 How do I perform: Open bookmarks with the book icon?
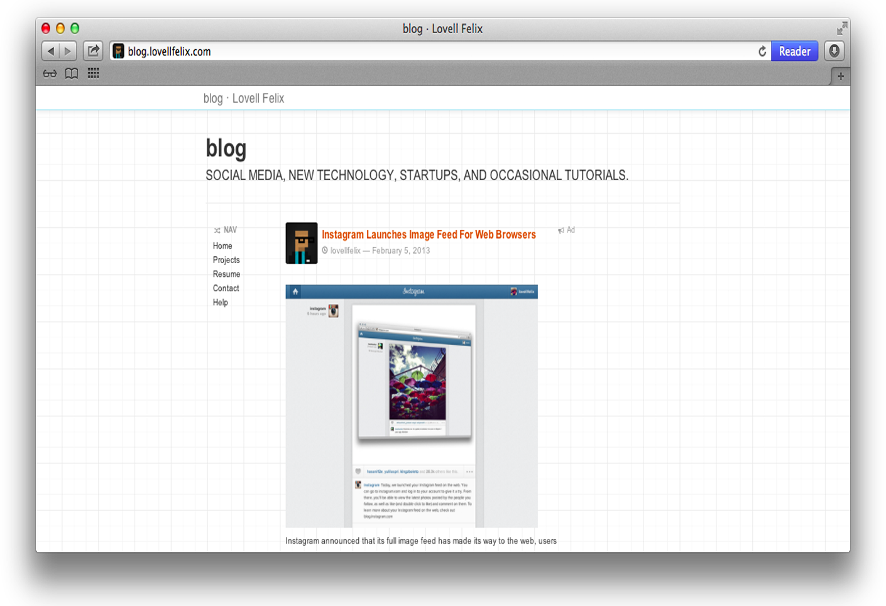71,73
